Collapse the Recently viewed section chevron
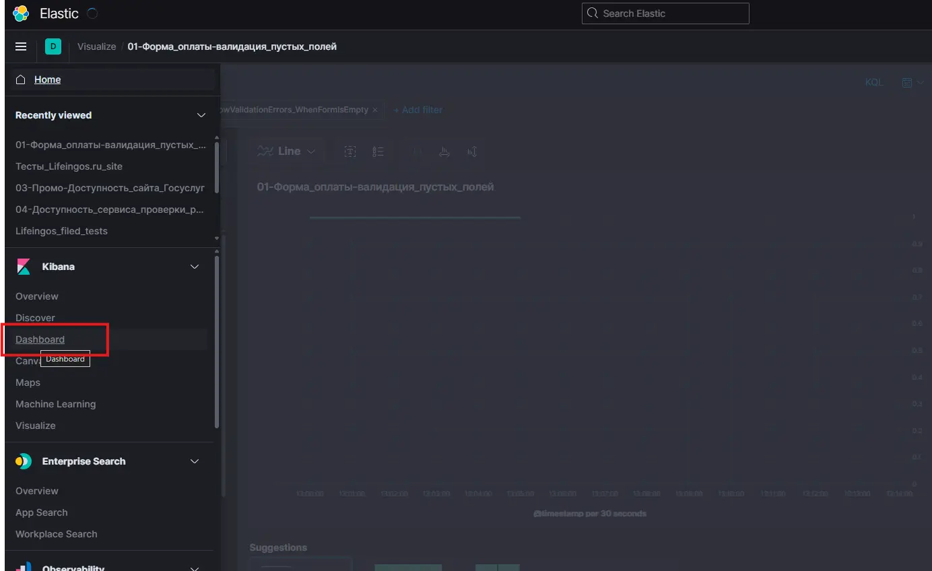This screenshot has height=571, width=932. click(x=201, y=115)
